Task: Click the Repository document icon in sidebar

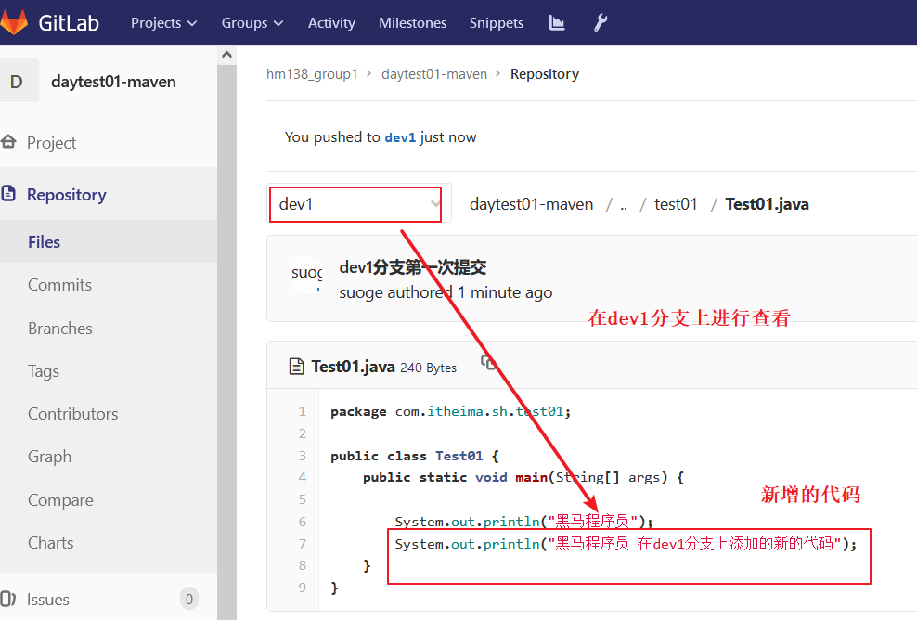Action: point(9,195)
